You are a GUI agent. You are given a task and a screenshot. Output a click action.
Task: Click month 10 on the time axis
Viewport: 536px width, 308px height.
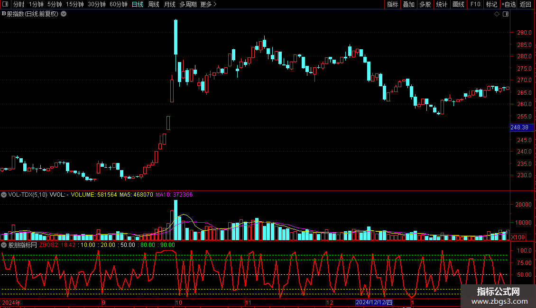[178, 302]
